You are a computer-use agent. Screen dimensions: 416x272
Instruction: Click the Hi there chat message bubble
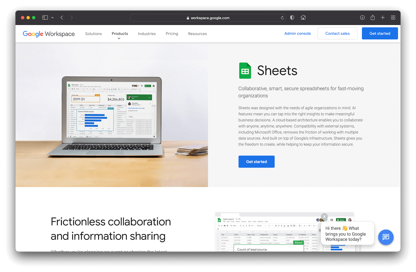click(x=348, y=233)
